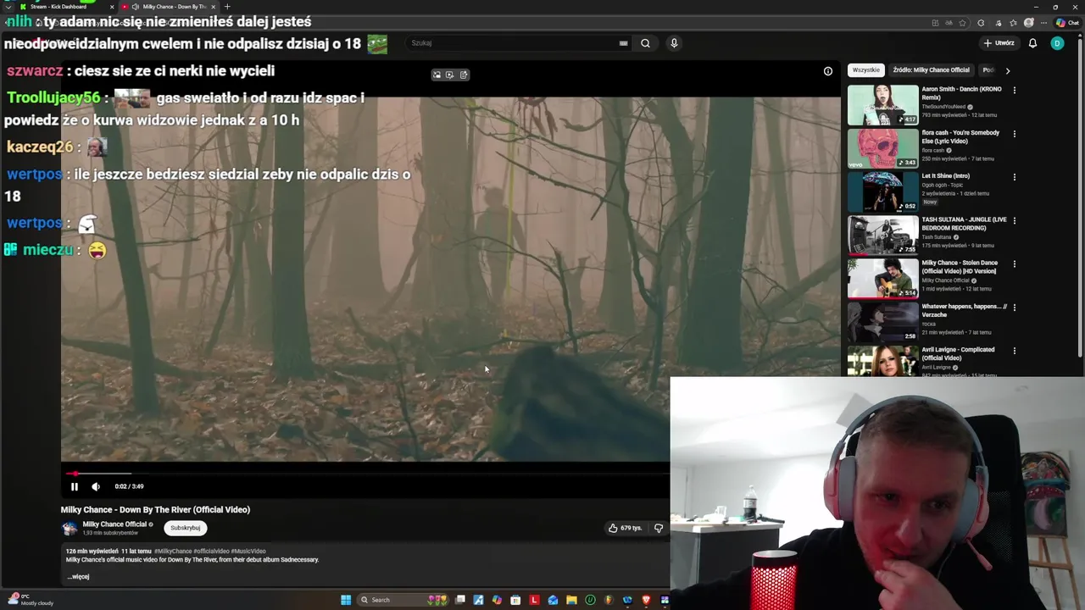Open the video info circle icon
Image resolution: width=1085 pixels, height=610 pixels.
pyautogui.click(x=828, y=71)
